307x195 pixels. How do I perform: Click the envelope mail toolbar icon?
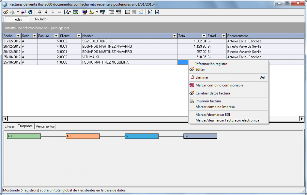pos(141,12)
